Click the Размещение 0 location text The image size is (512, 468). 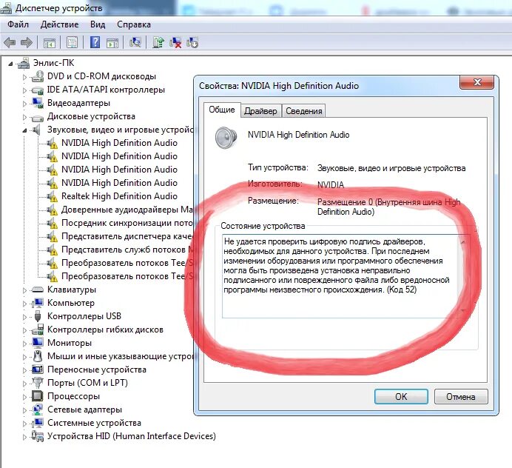389,207
